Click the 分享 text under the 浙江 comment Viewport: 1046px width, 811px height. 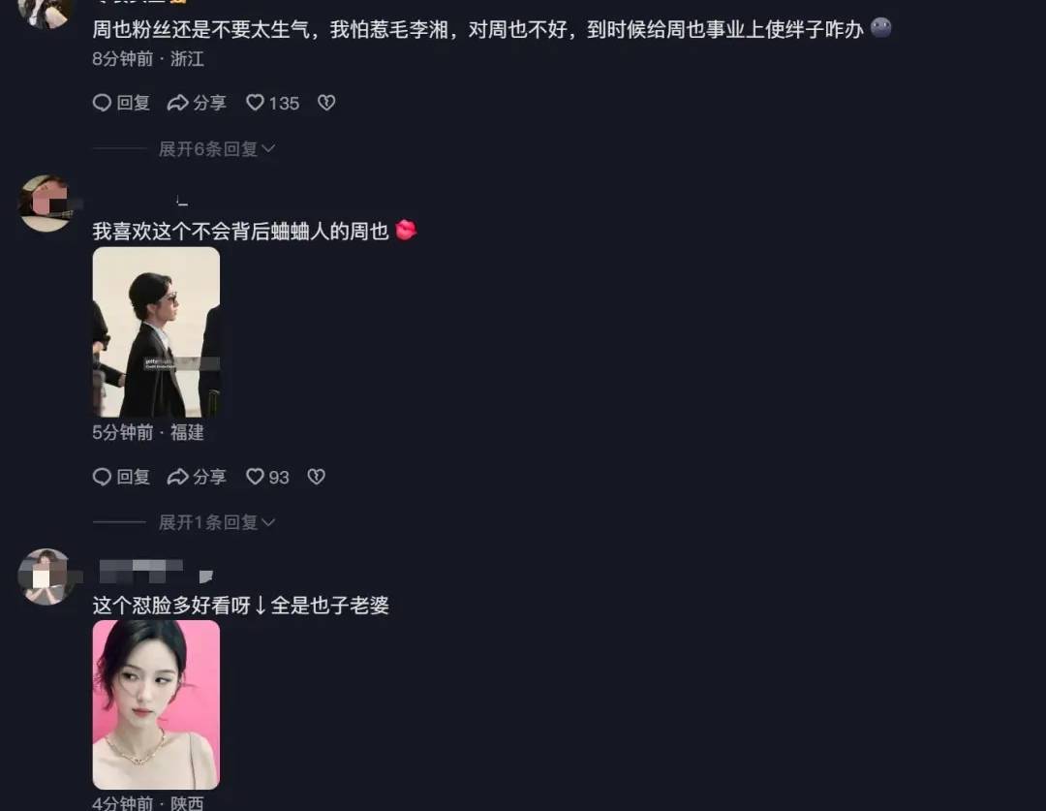pos(209,103)
